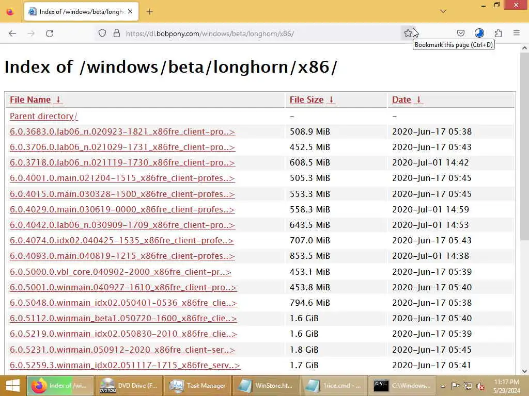
Task: Open the taskbar clock showing 11:17 PM
Action: point(506,386)
